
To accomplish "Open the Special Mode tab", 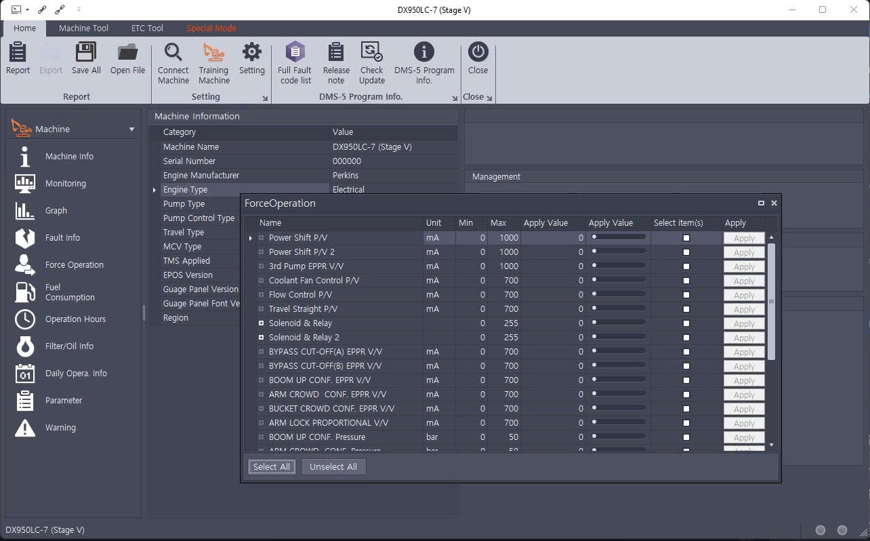I will tap(211, 28).
